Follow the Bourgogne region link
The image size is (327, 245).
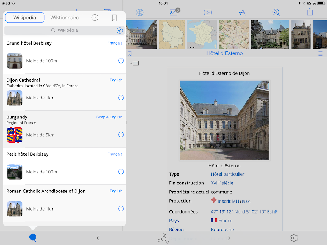(222, 230)
